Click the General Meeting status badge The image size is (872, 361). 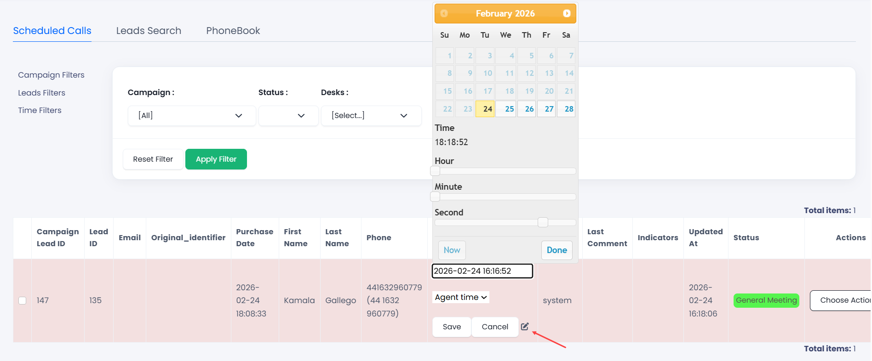[766, 300]
